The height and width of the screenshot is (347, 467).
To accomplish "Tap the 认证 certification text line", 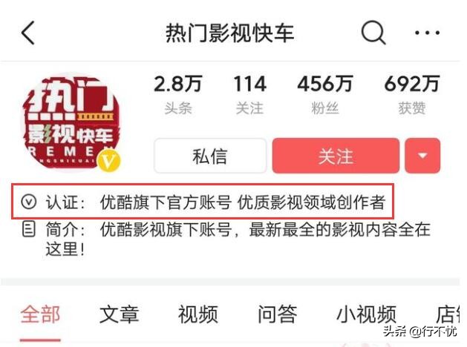I will point(203,202).
